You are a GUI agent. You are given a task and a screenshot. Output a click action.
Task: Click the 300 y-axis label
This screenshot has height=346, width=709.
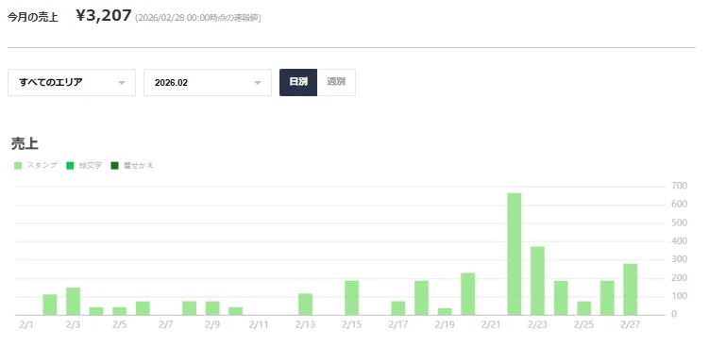click(679, 259)
